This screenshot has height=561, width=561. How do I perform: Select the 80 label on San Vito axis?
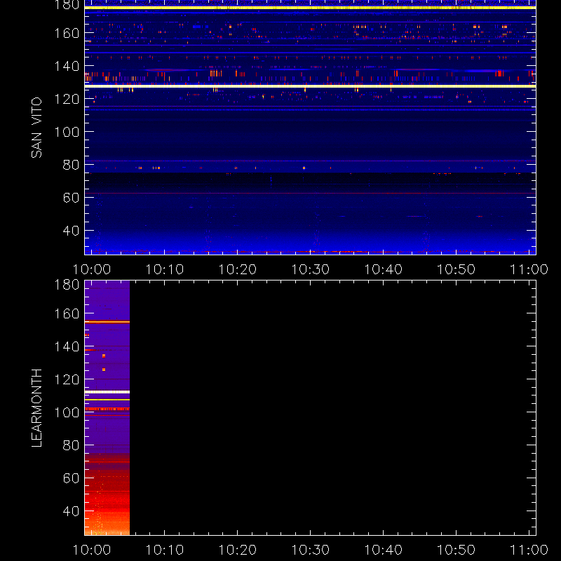point(72,165)
